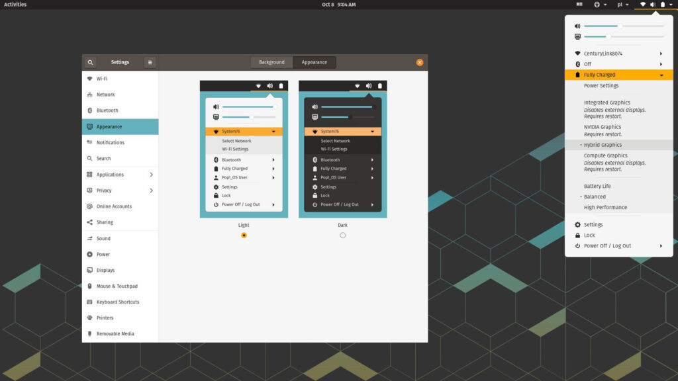The width and height of the screenshot is (678, 381).
Task: Open Mouse & Touchpad settings
Action: point(121,286)
